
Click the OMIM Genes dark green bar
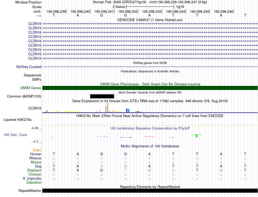pos(150,88)
